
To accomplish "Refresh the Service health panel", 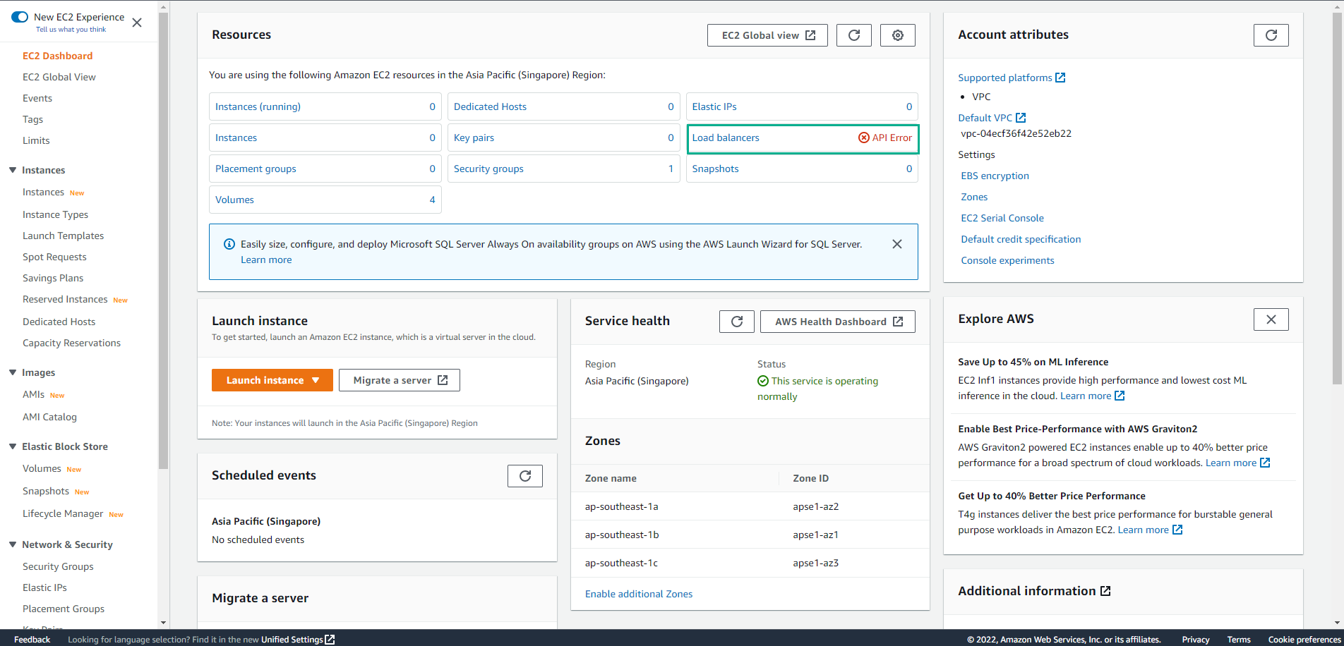I will click(737, 322).
